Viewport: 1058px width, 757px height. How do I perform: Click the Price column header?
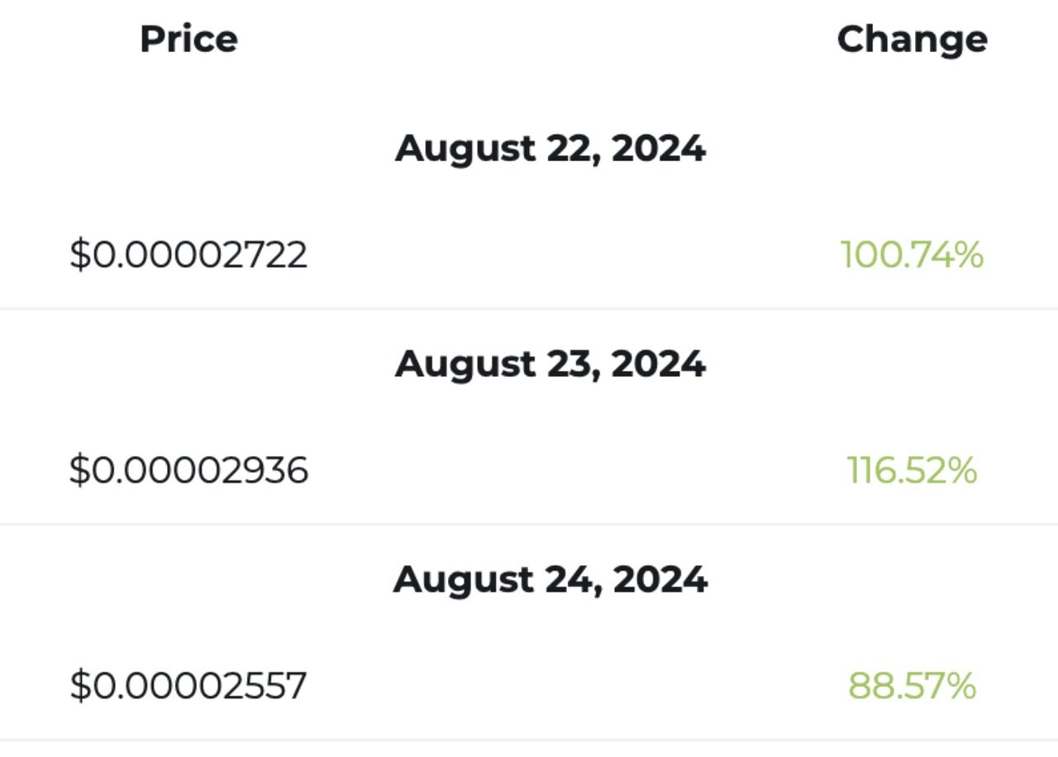[188, 39]
